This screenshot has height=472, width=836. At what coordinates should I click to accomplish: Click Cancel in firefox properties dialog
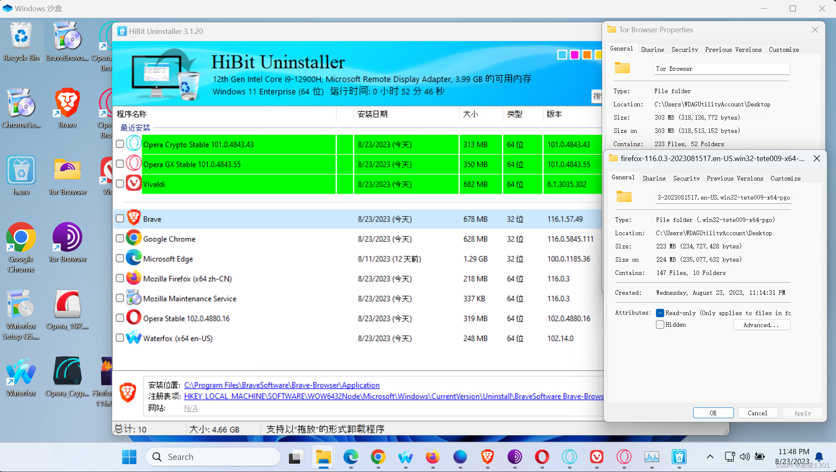coord(757,413)
